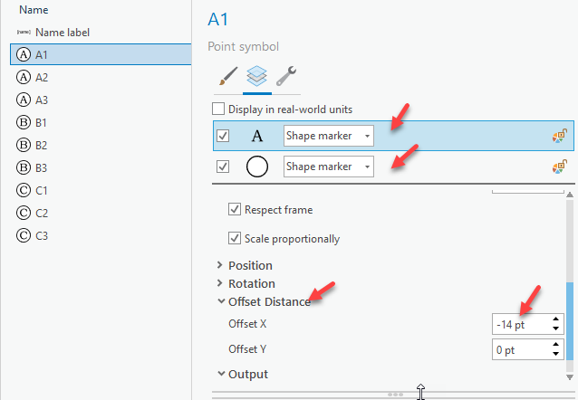This screenshot has width=578, height=400.
Task: Select the letter A marker layer preview
Action: (257, 137)
